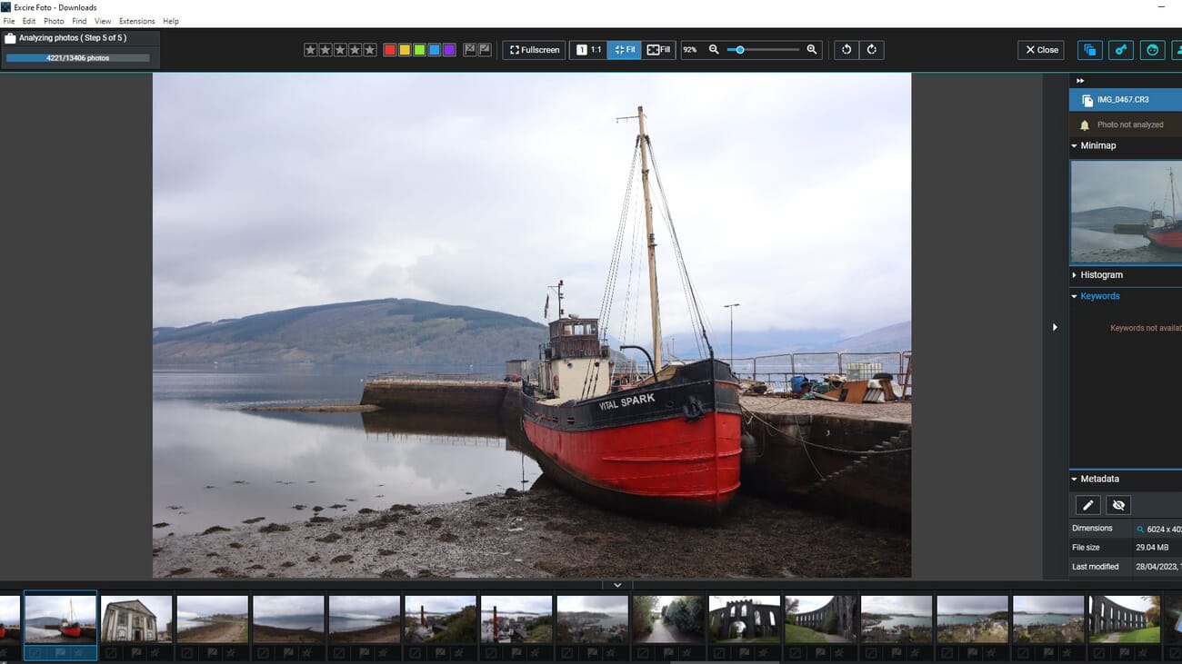The width and height of the screenshot is (1182, 664).
Task: Enable Fill view mode
Action: point(656,50)
